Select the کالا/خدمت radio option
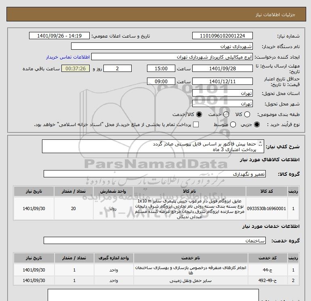The height and width of the screenshot is (301, 311). [x=199, y=114]
